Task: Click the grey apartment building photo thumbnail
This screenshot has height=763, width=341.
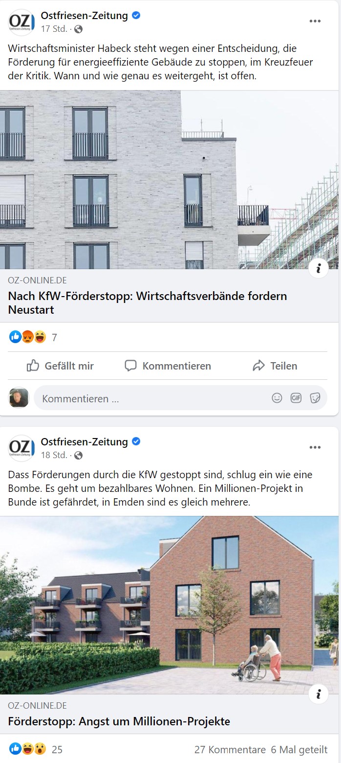Action: coord(169,180)
